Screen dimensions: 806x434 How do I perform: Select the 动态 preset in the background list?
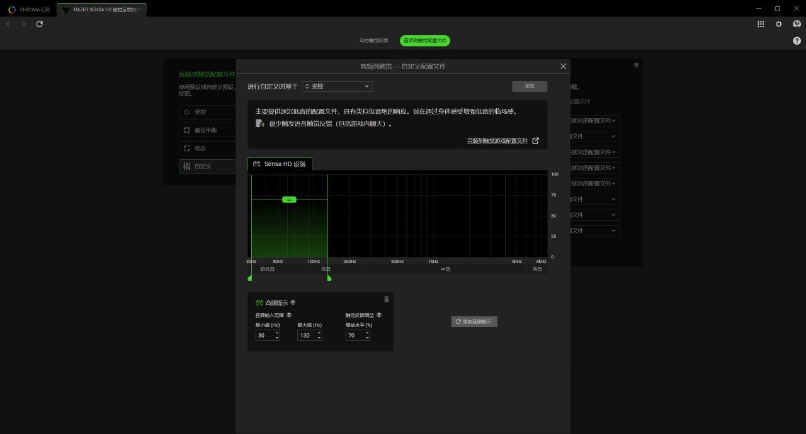tap(207, 148)
